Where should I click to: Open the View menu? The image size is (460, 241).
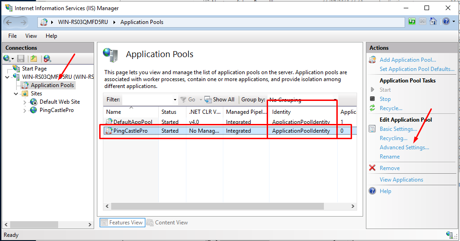point(31,36)
